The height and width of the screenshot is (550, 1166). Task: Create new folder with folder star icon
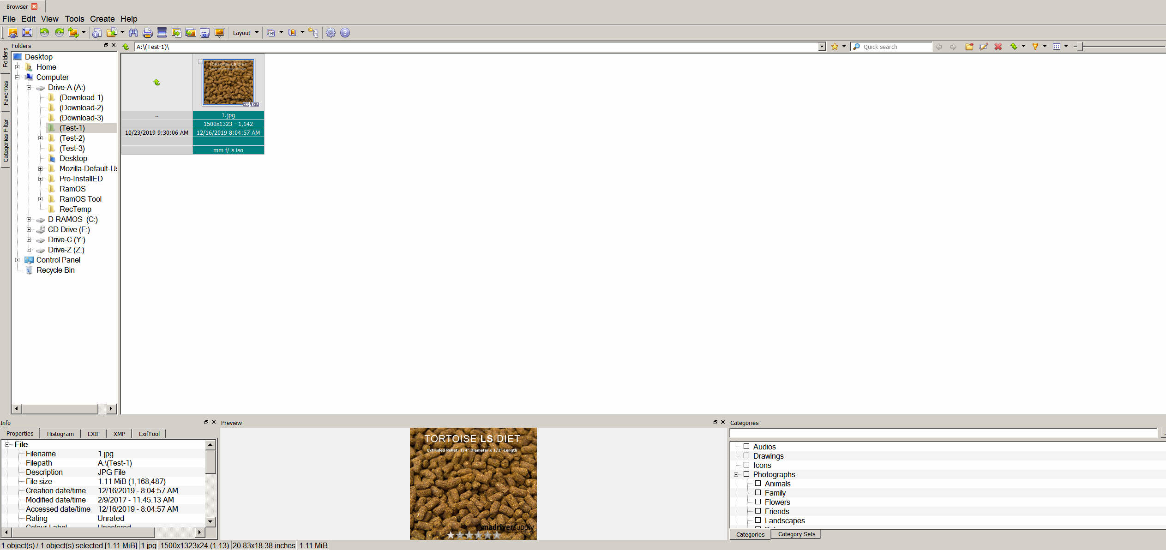tap(969, 47)
